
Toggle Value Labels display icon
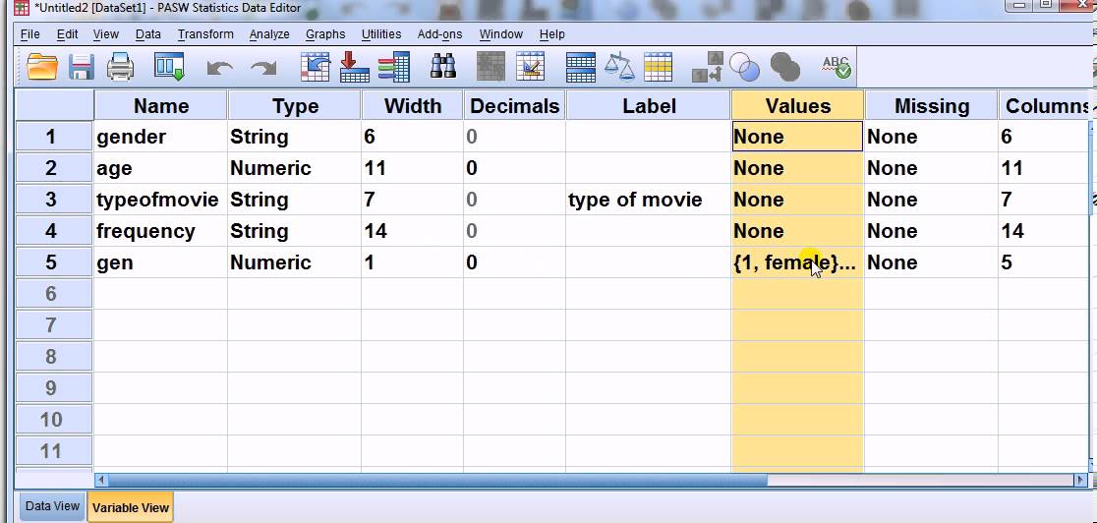pos(708,67)
